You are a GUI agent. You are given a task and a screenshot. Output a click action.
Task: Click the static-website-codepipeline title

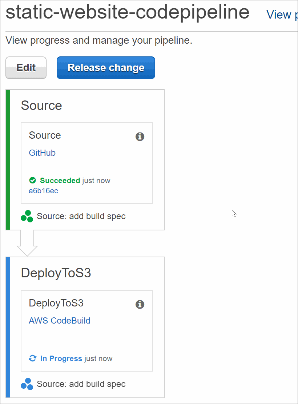pyautogui.click(x=128, y=13)
